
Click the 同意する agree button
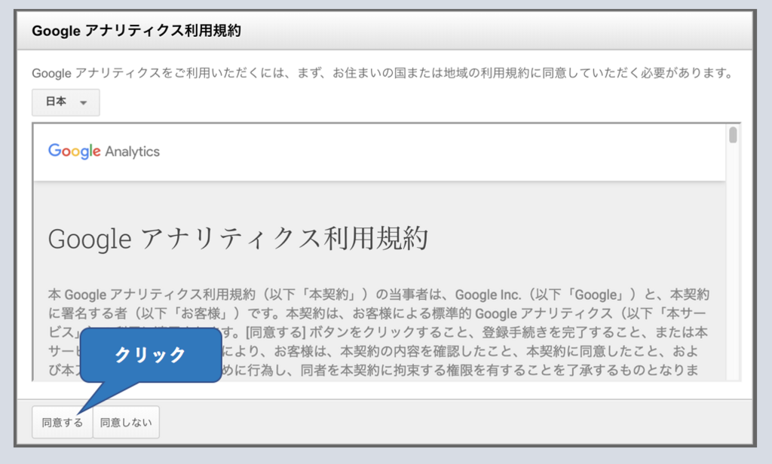[x=62, y=422]
